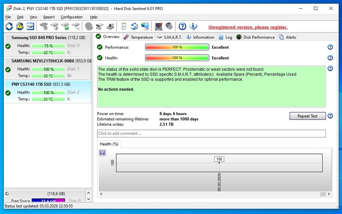Click the help icon beside Performance bar
This screenshot has width=342, height=214.
(330, 47)
